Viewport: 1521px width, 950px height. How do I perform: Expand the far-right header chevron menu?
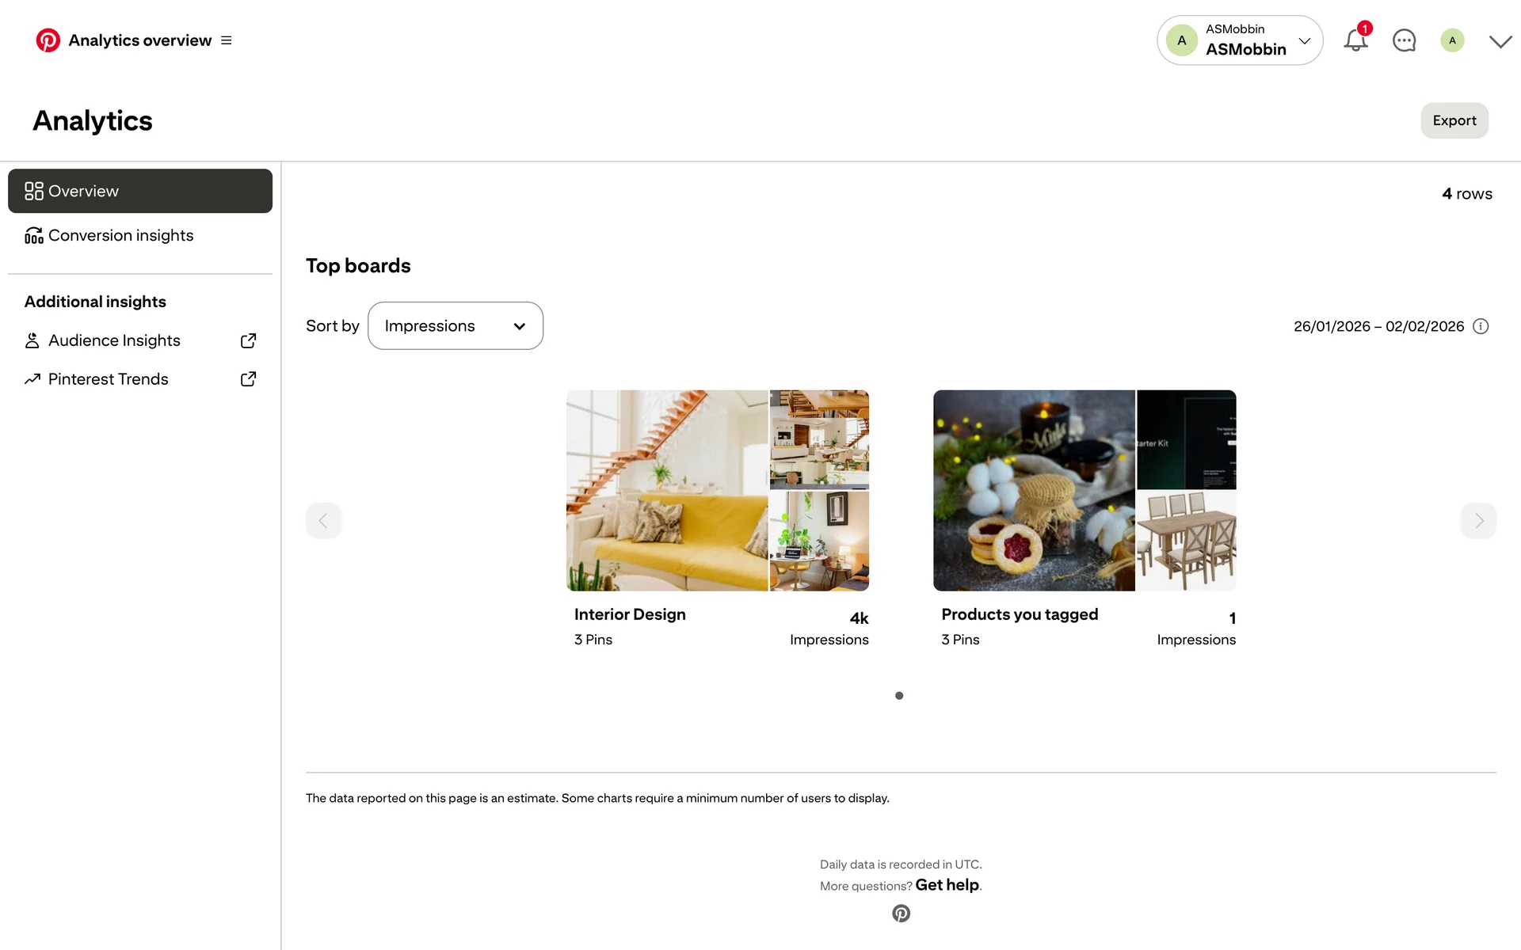[x=1500, y=41]
